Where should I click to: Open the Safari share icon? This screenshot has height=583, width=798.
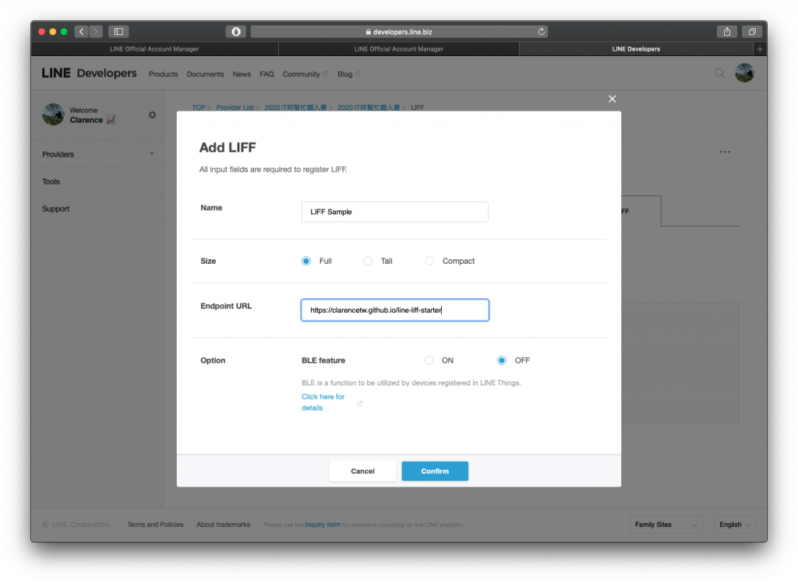[727, 31]
